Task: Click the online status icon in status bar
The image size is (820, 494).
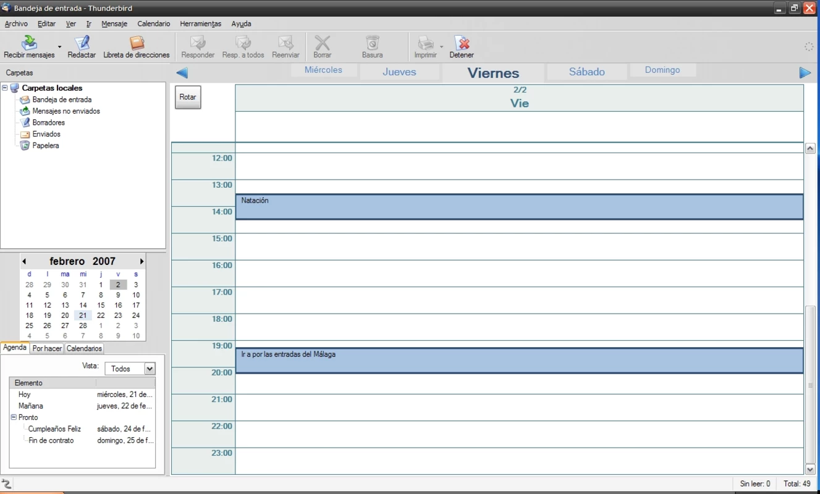Action: tap(7, 484)
